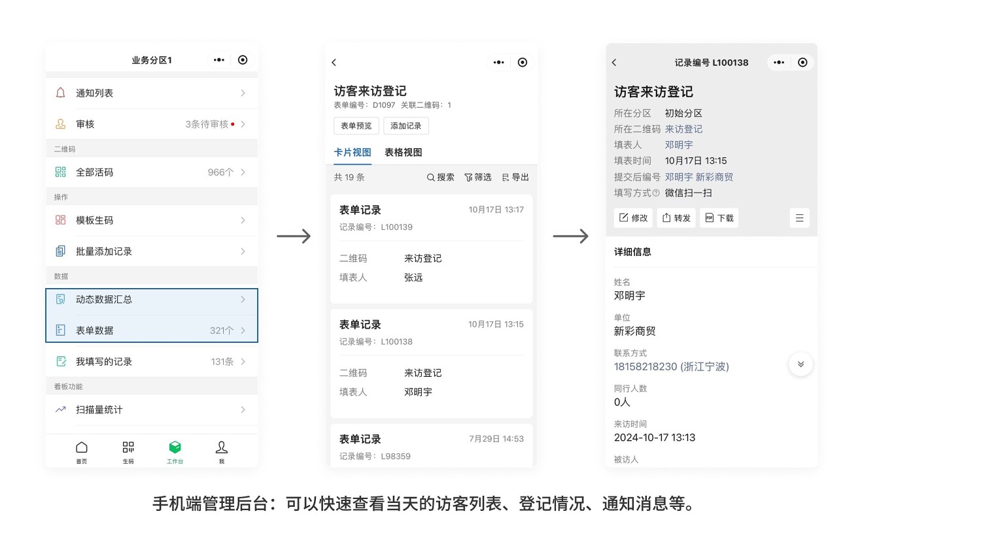
Task: Expand the 表单数据 row chevron
Action: [243, 330]
